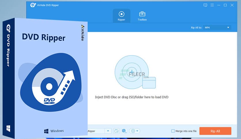241x139 pixels.
Task: Open the gear settings dropdown
Action: [x=135, y=131]
